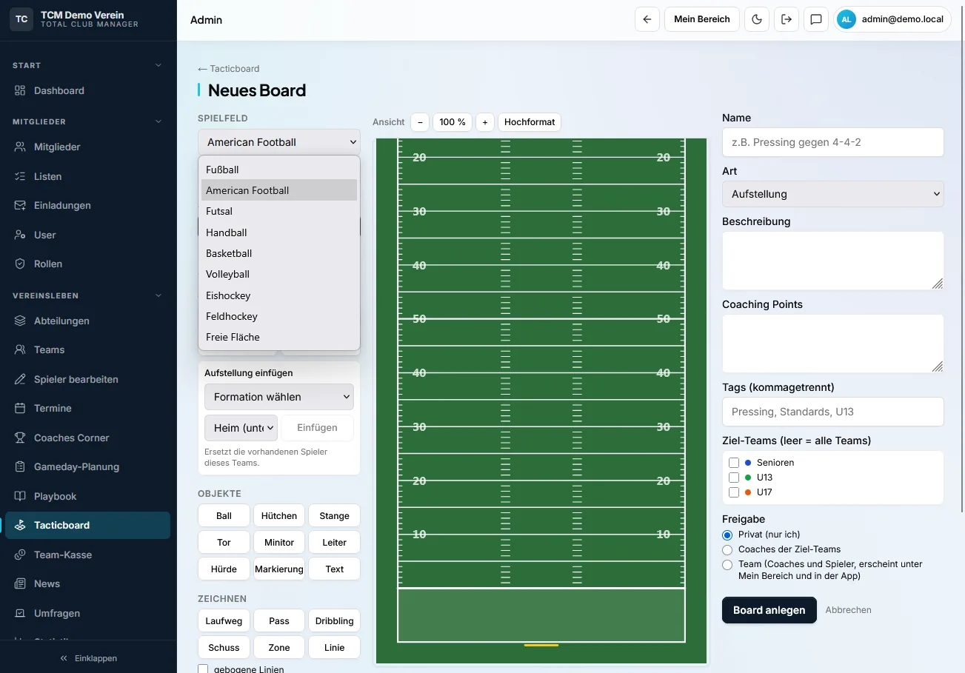Click the Mein Bereich button

point(702,19)
